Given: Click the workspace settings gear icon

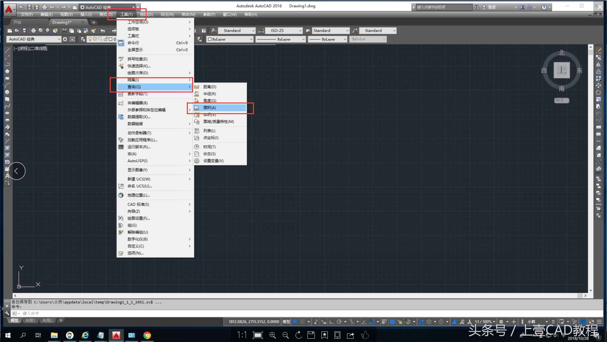Looking at the screenshot, I should [65, 39].
